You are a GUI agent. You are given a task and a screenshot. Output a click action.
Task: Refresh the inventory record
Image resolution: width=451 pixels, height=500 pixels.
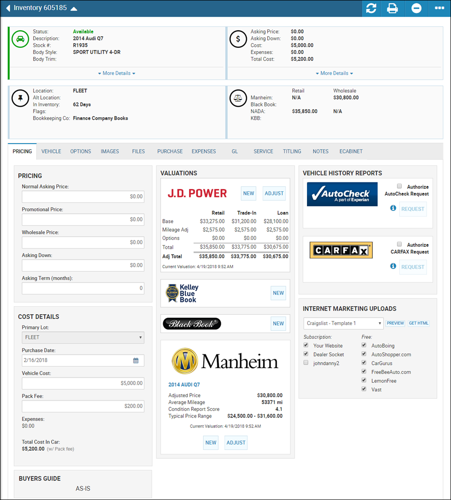(371, 8)
